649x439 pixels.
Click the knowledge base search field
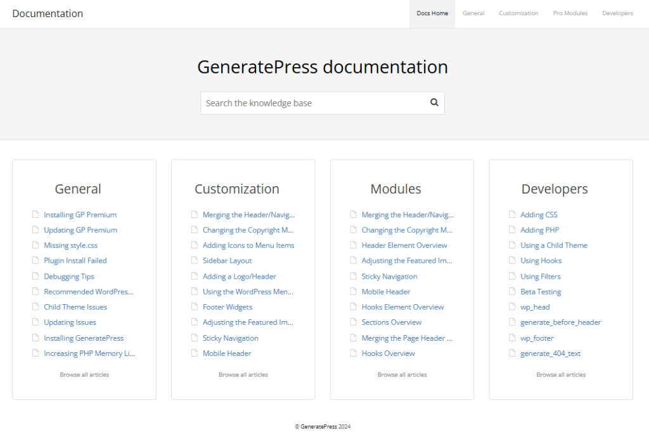click(304, 103)
